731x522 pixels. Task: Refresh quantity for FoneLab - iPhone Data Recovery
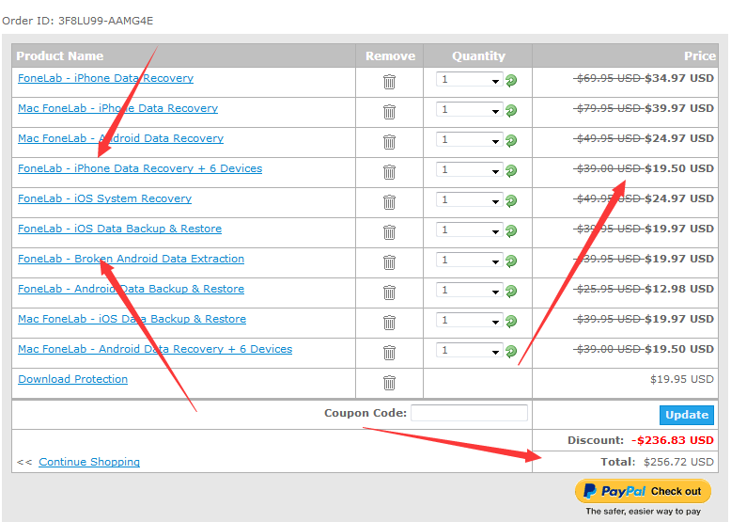click(511, 81)
